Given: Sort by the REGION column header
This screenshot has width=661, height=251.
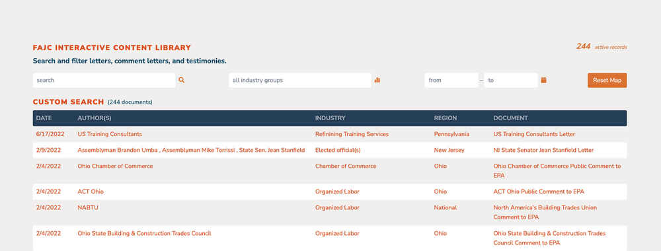Looking at the screenshot, I should tap(445, 118).
